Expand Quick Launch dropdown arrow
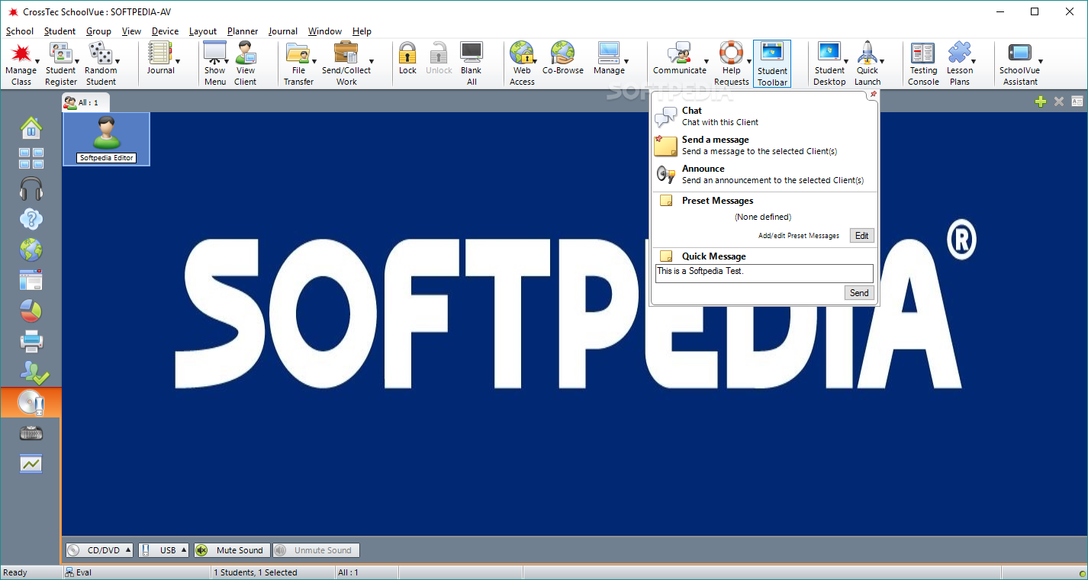The width and height of the screenshot is (1088, 580). pyautogui.click(x=882, y=63)
